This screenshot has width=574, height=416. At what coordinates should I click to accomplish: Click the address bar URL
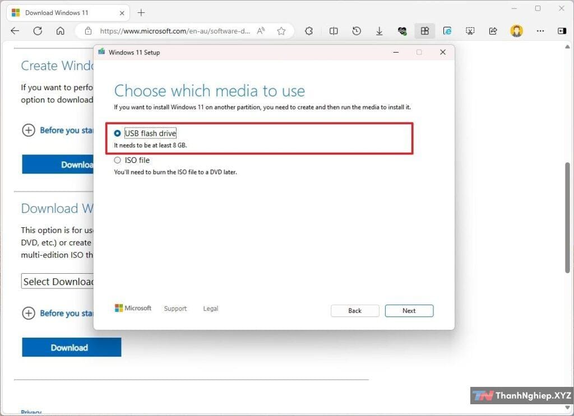(175, 31)
